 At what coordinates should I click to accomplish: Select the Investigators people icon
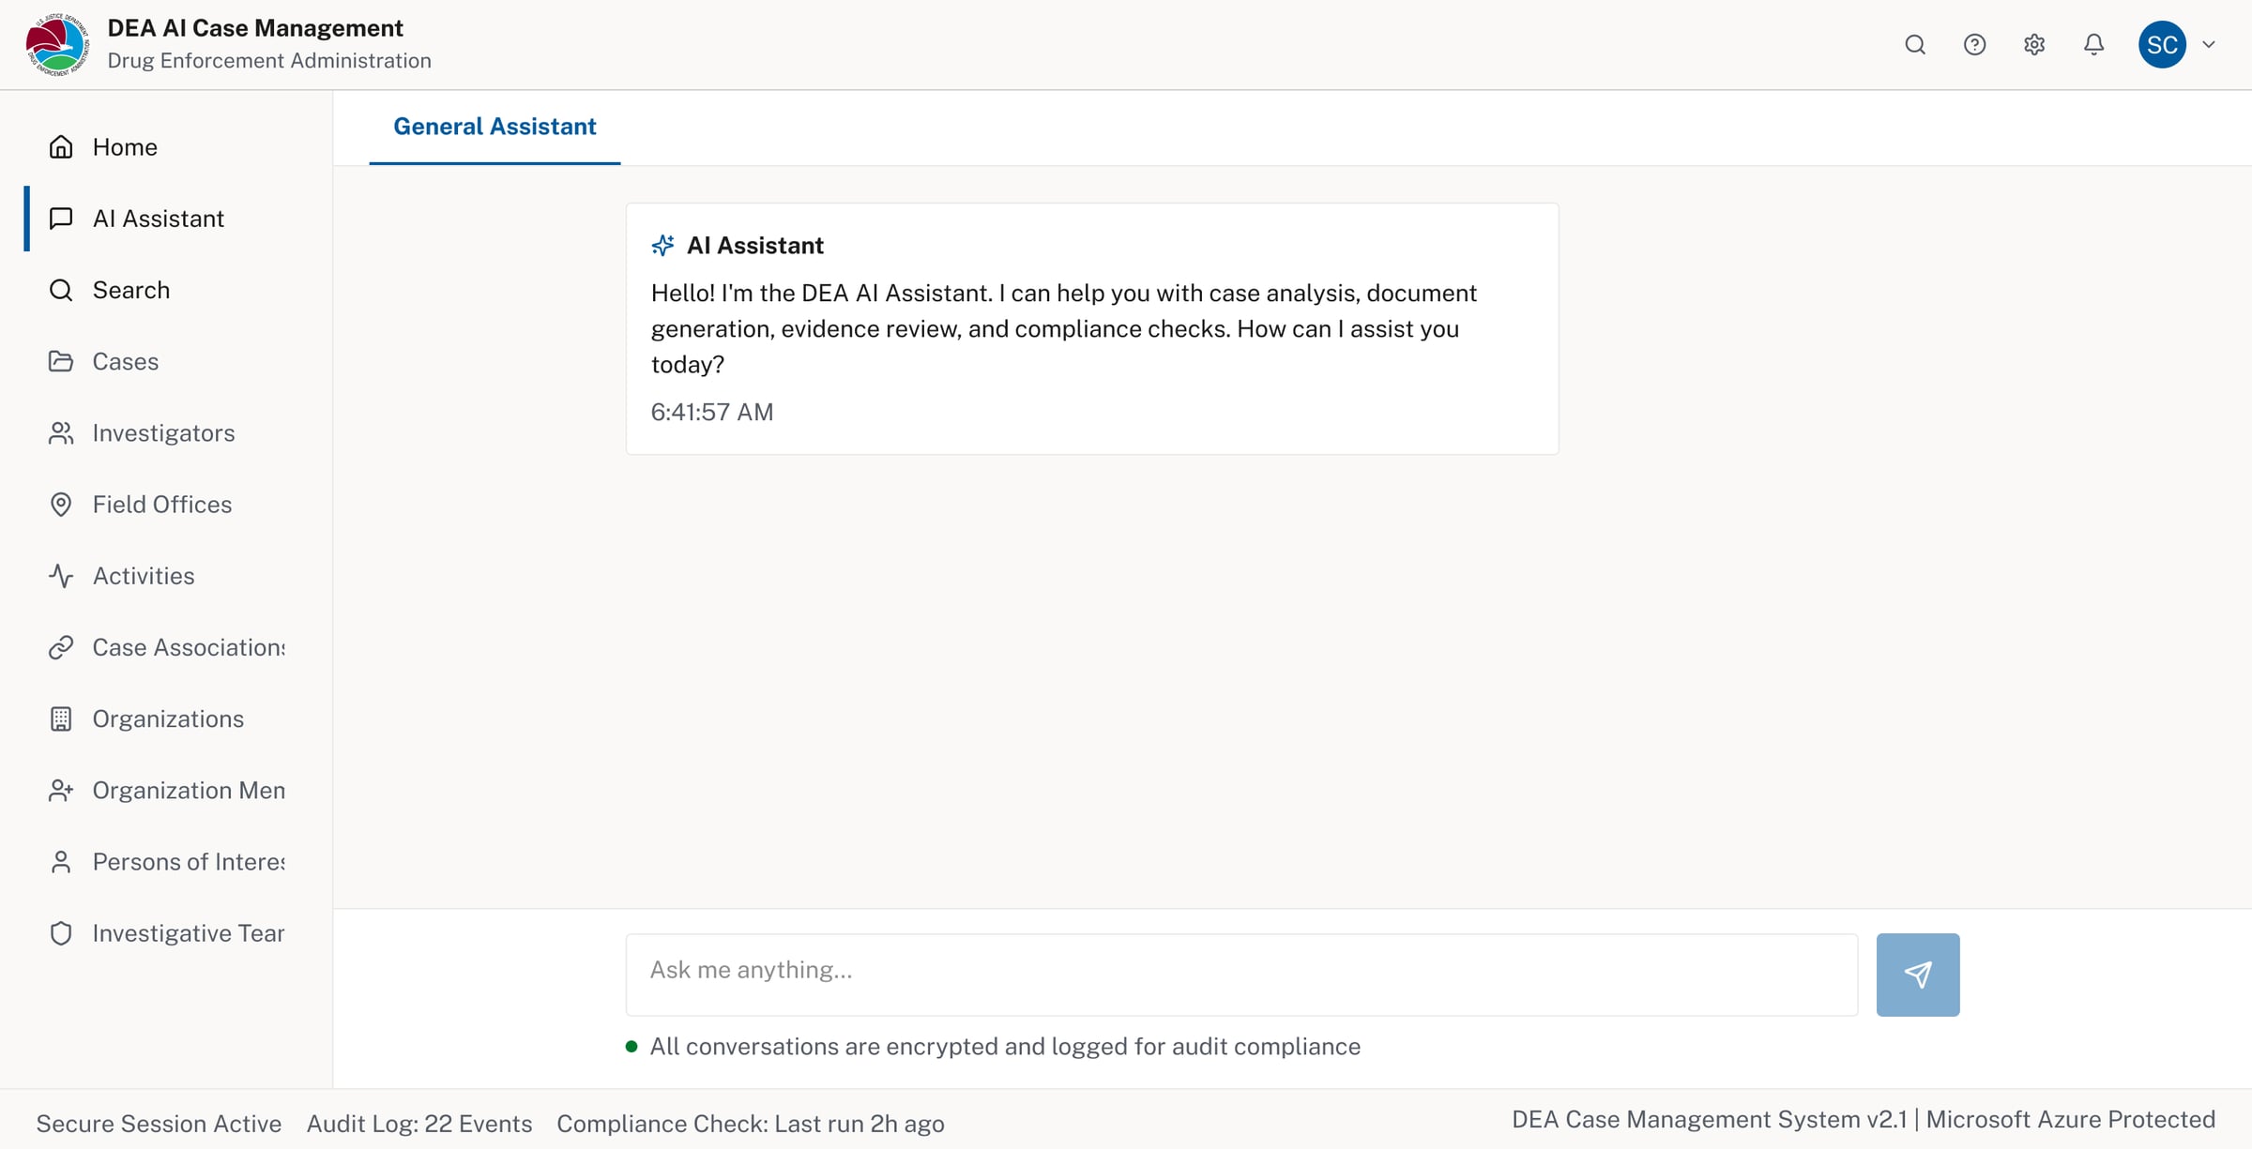61,432
